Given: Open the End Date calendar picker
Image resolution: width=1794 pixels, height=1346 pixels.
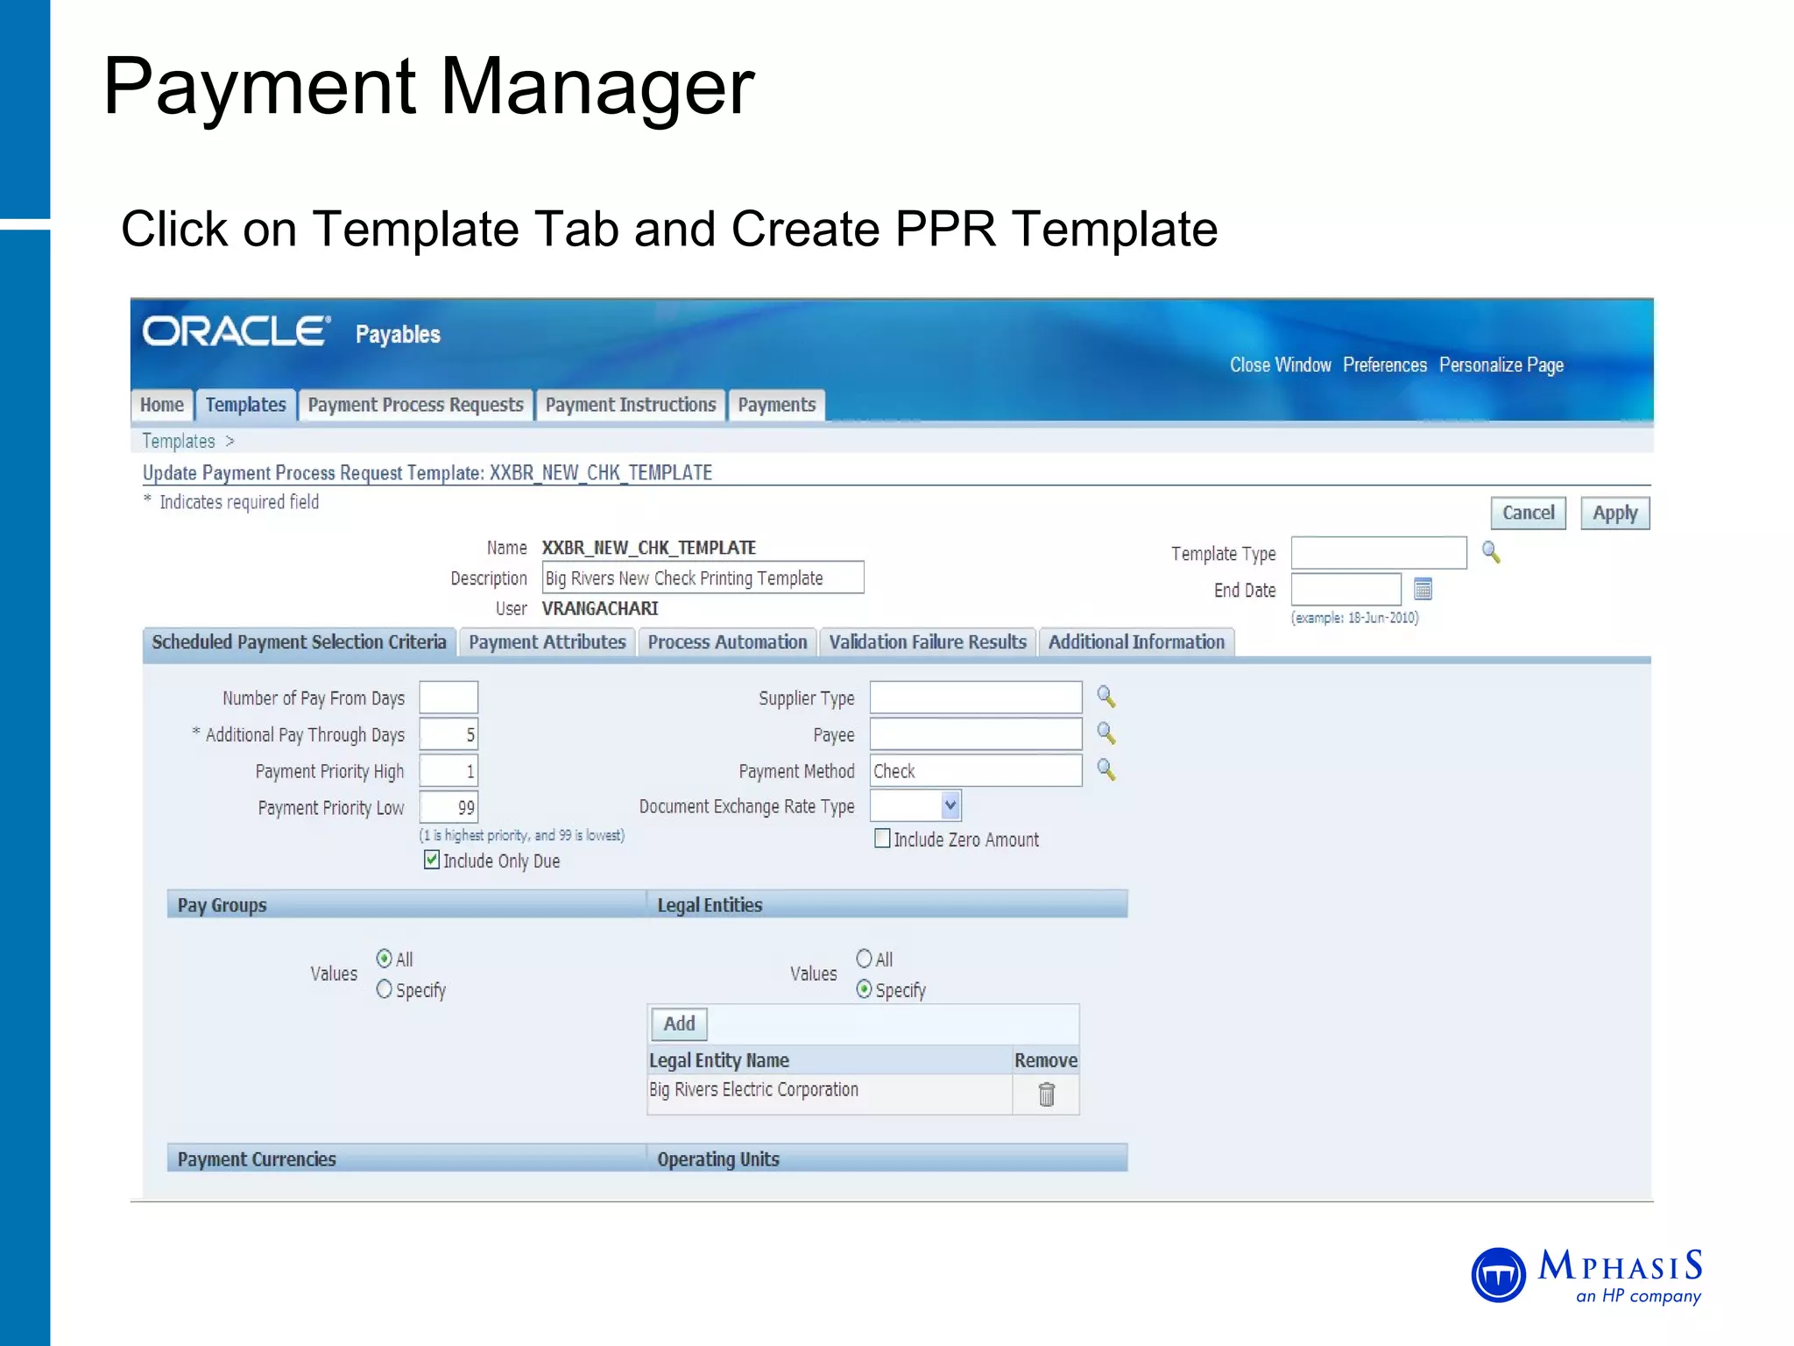Looking at the screenshot, I should click(x=1423, y=589).
